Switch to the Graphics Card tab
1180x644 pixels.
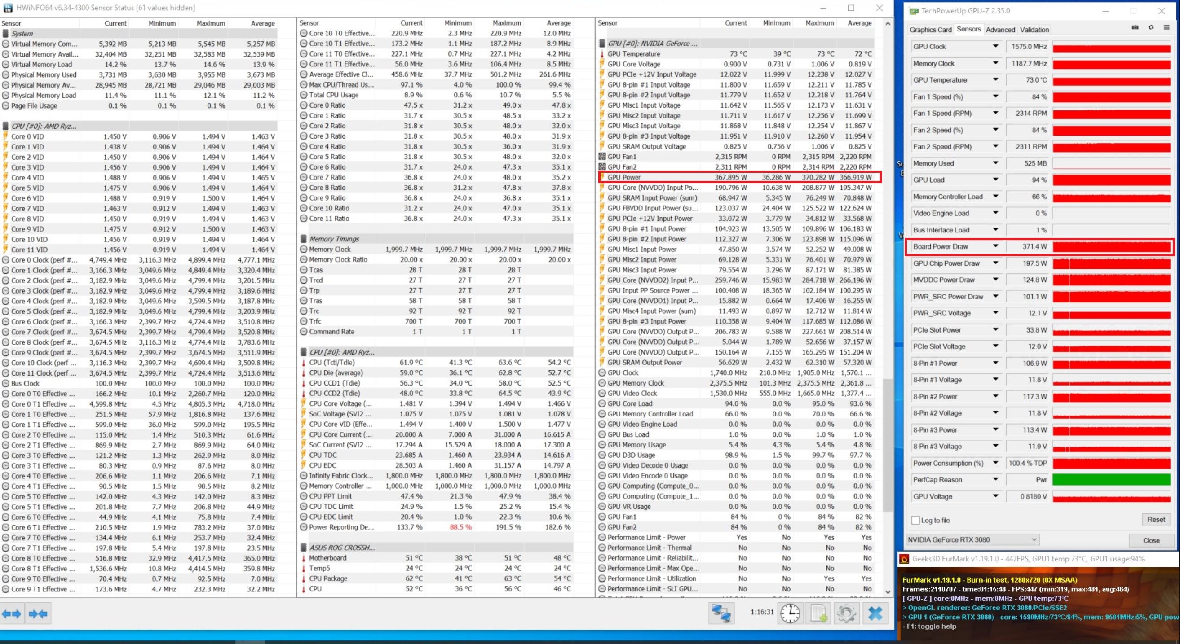pos(930,30)
